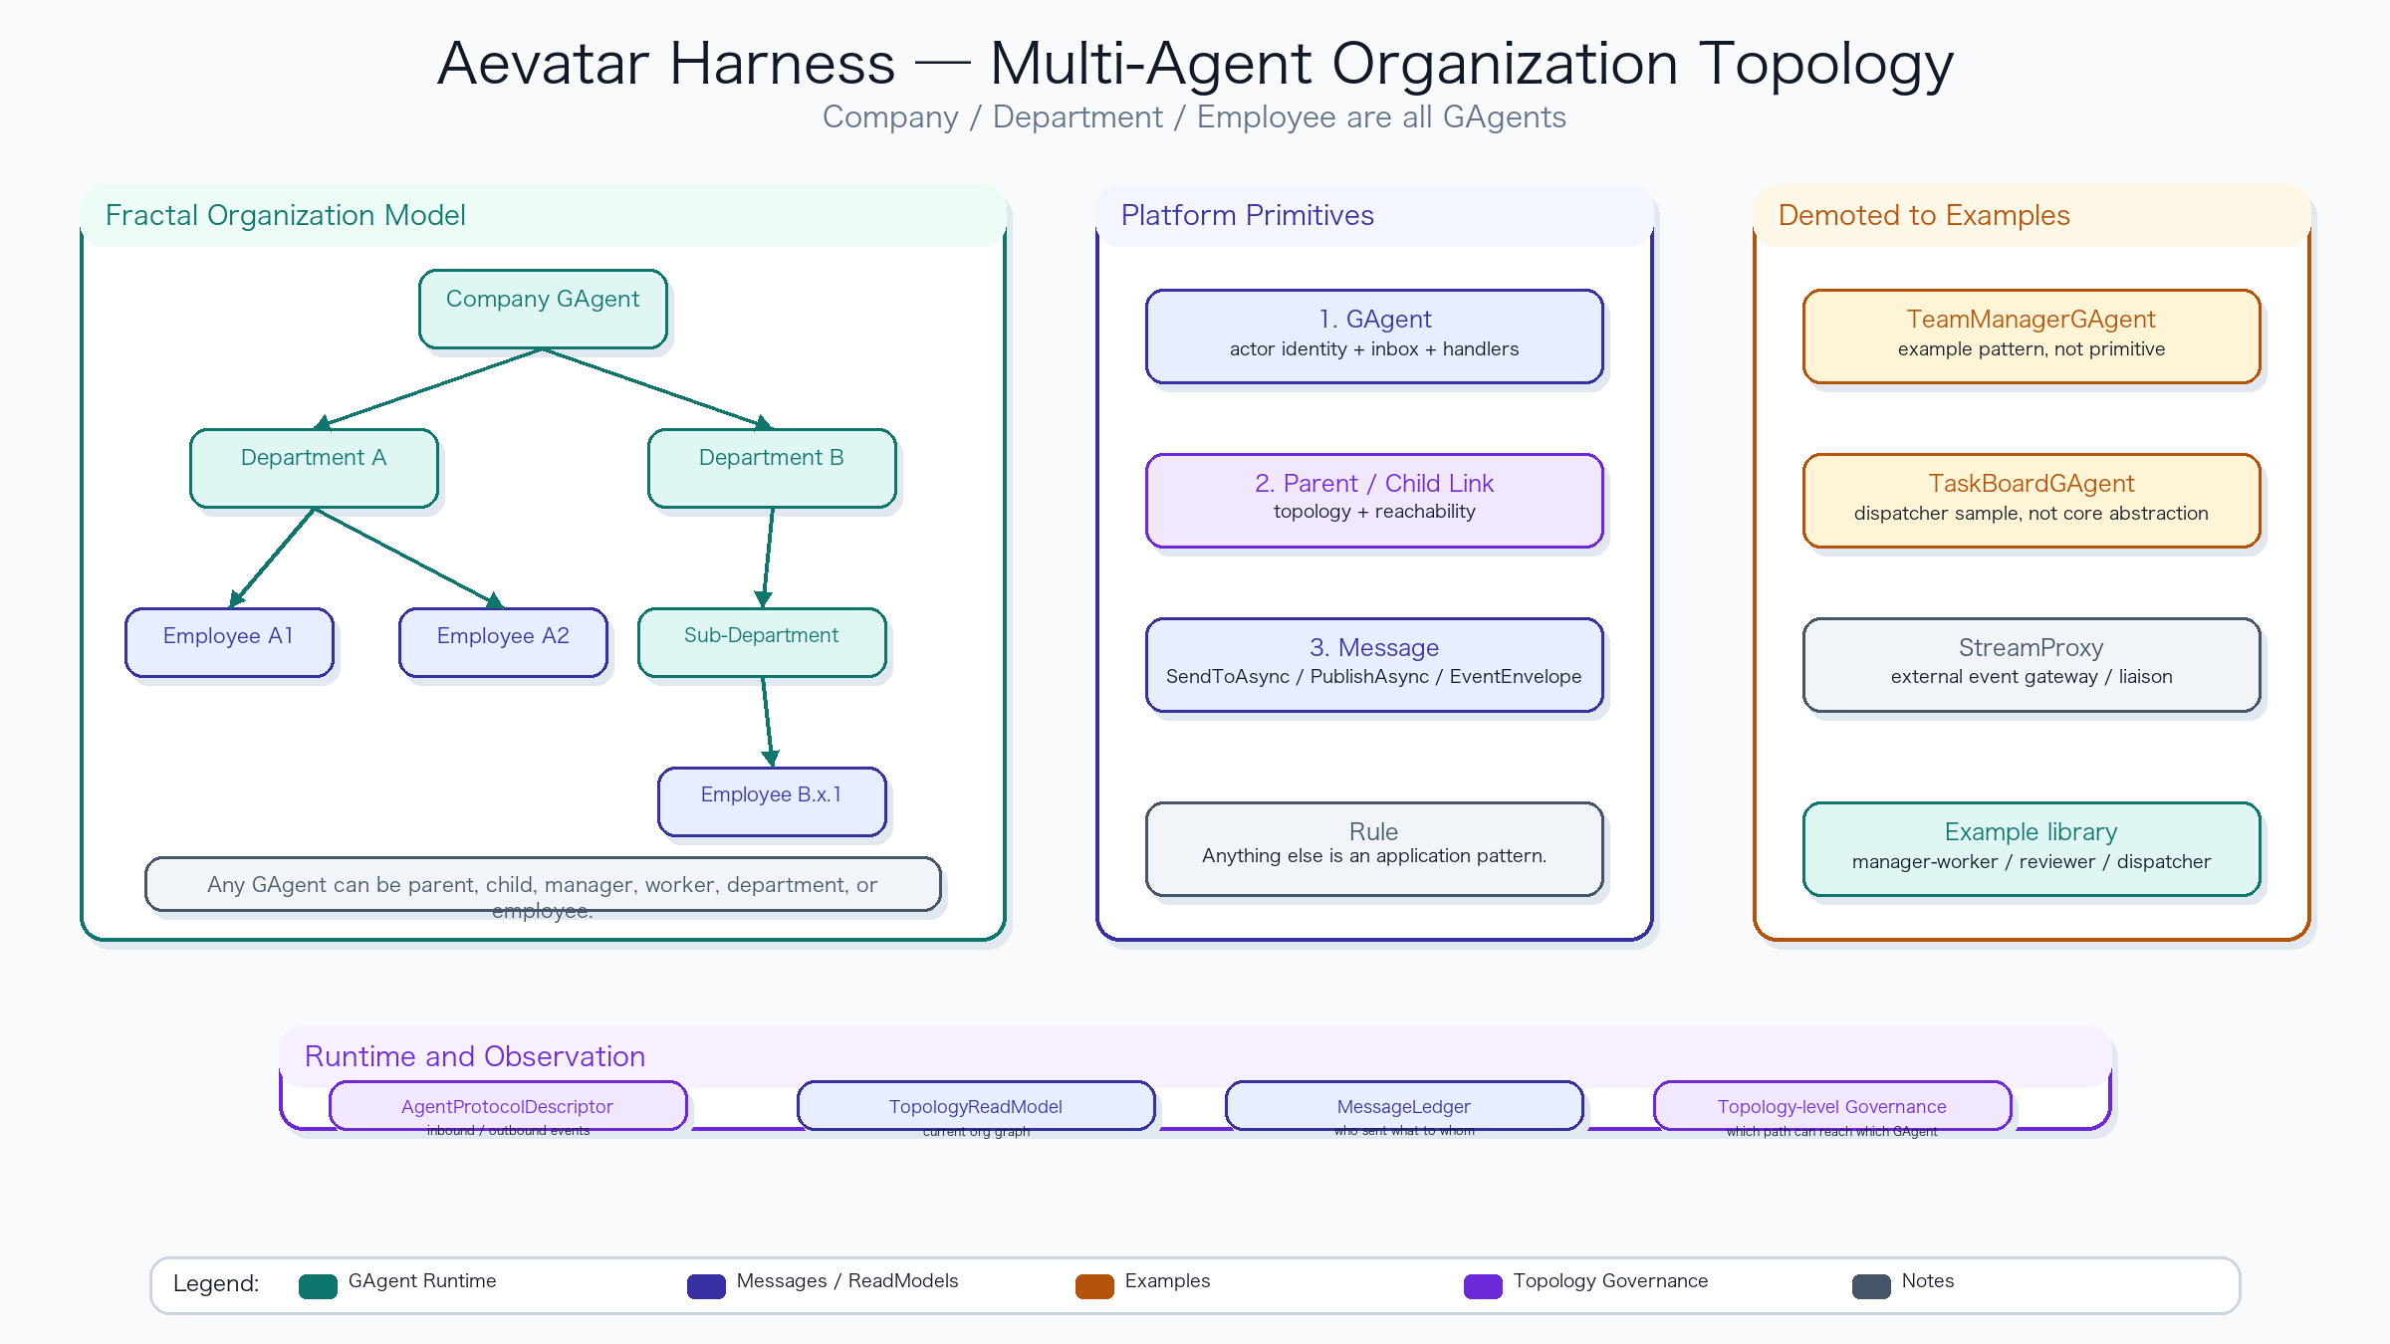
Task: Click the Employee A2 node
Action: point(503,642)
